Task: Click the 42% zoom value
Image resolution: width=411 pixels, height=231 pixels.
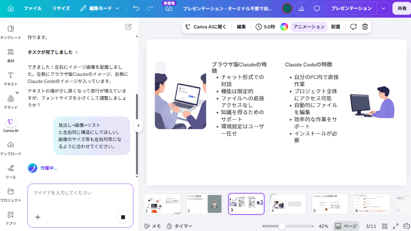Action: click(x=323, y=226)
